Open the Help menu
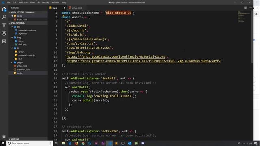The image size is (260, 146). click(64, 2)
